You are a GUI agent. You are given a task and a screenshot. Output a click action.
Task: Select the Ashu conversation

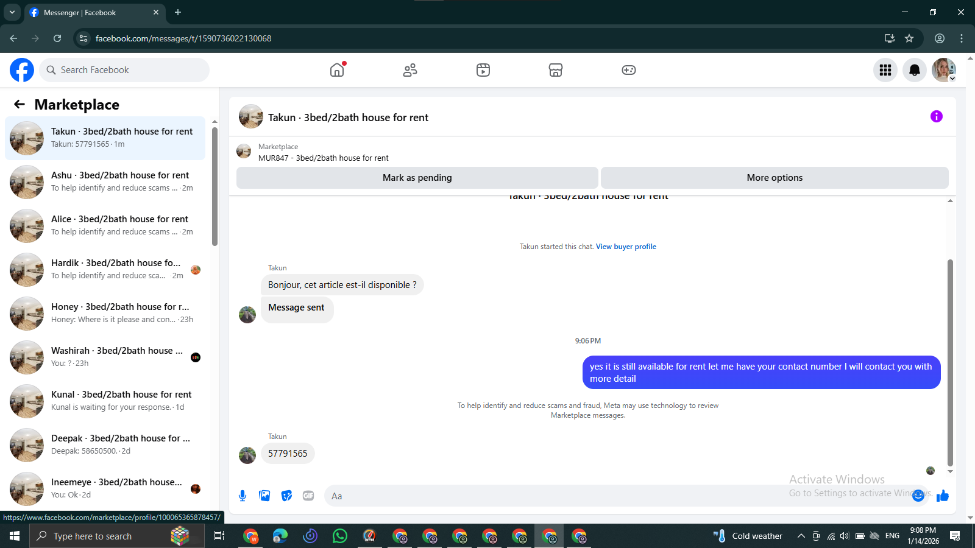(105, 182)
